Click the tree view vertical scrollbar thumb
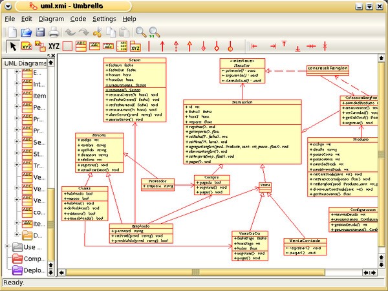 [51, 224]
